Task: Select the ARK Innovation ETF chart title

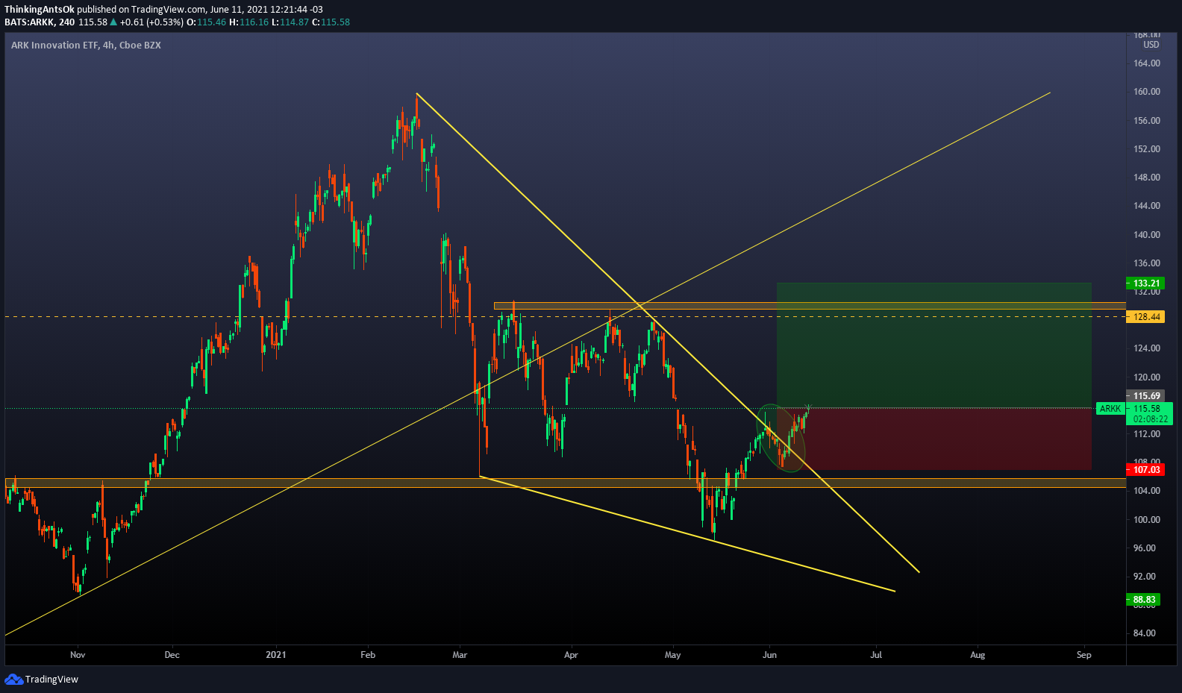Action: coord(86,45)
